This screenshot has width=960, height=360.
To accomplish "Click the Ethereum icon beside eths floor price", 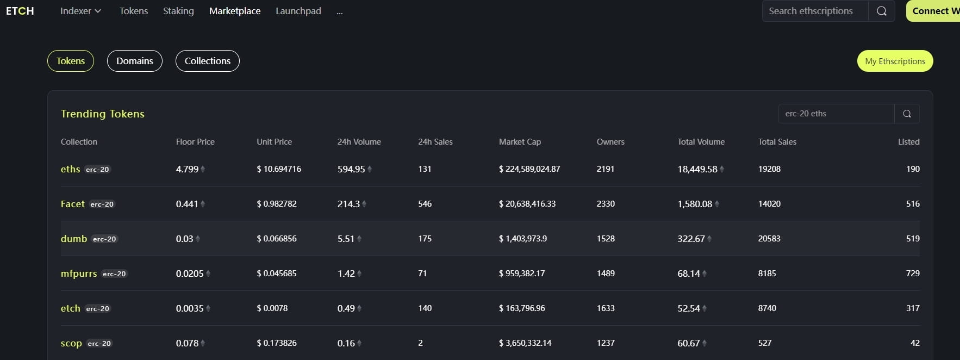I will 203,169.
